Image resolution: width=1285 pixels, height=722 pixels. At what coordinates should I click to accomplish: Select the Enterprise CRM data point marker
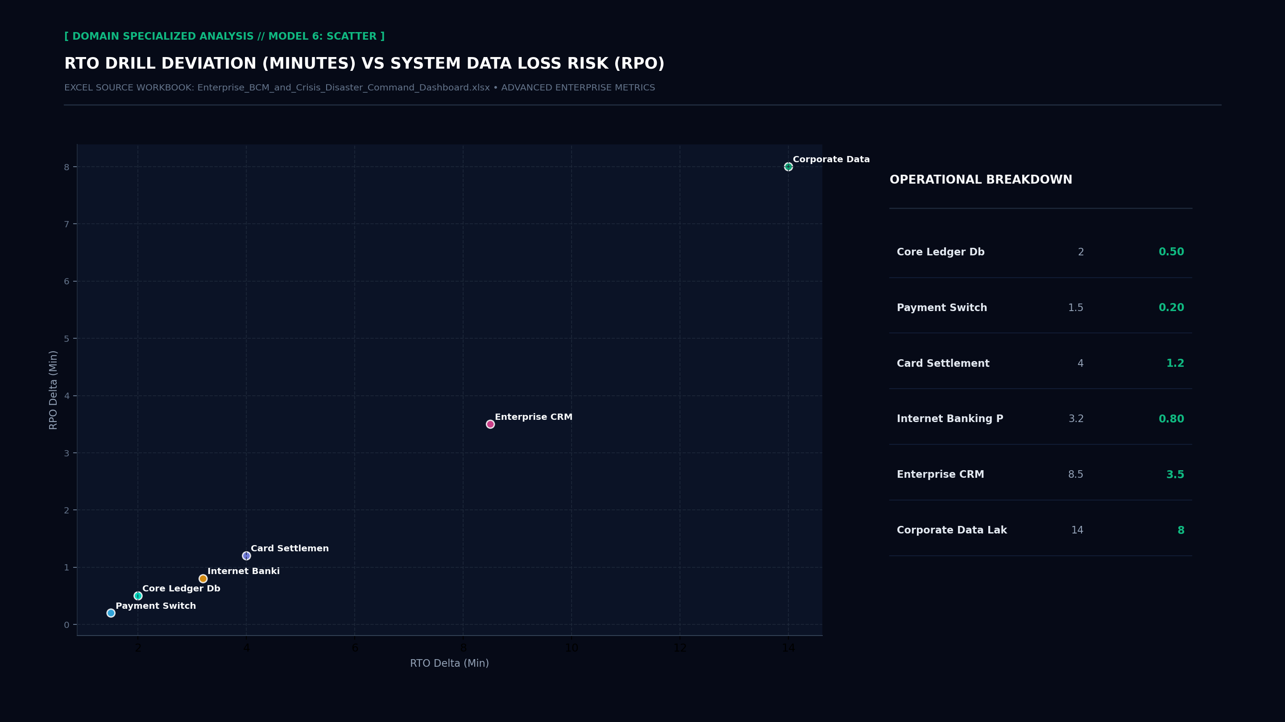(x=490, y=424)
